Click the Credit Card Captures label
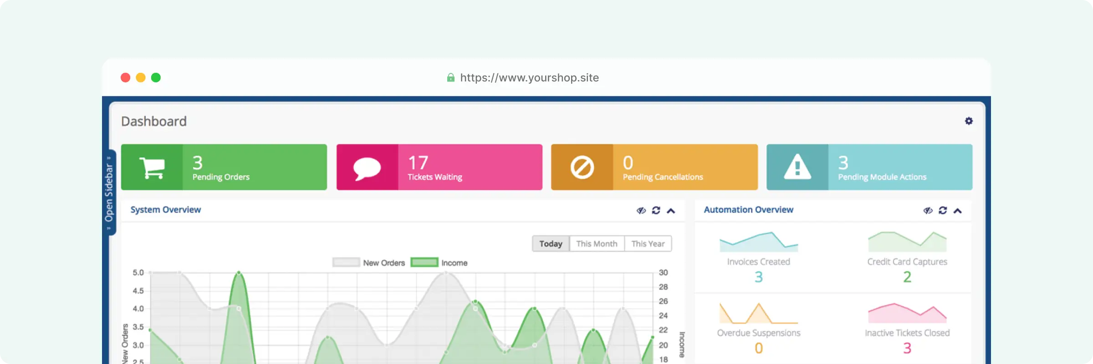The width and height of the screenshot is (1093, 364). pyautogui.click(x=907, y=262)
